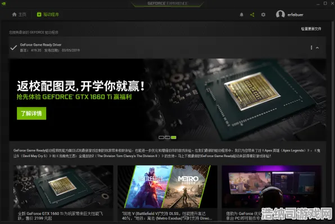
Task: Click the NVIDIA logo in the title bar
Action: (3, 3)
